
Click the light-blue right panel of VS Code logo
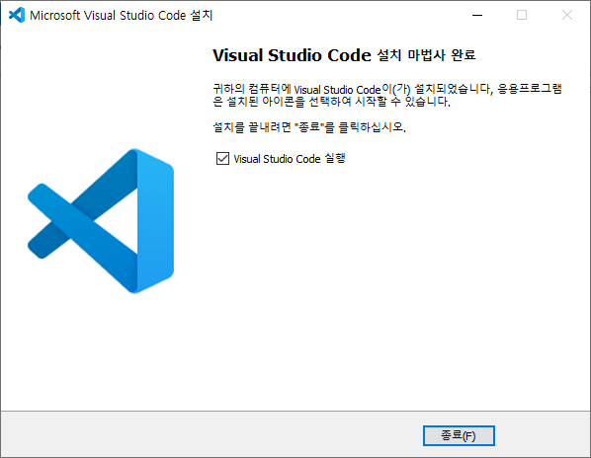tap(155, 221)
